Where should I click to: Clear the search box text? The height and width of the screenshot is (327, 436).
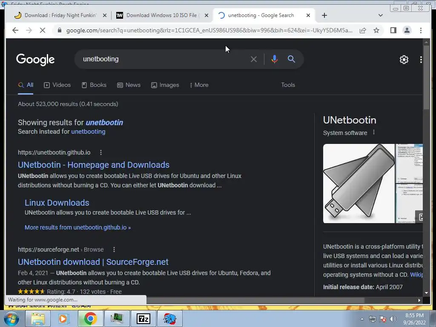(253, 59)
